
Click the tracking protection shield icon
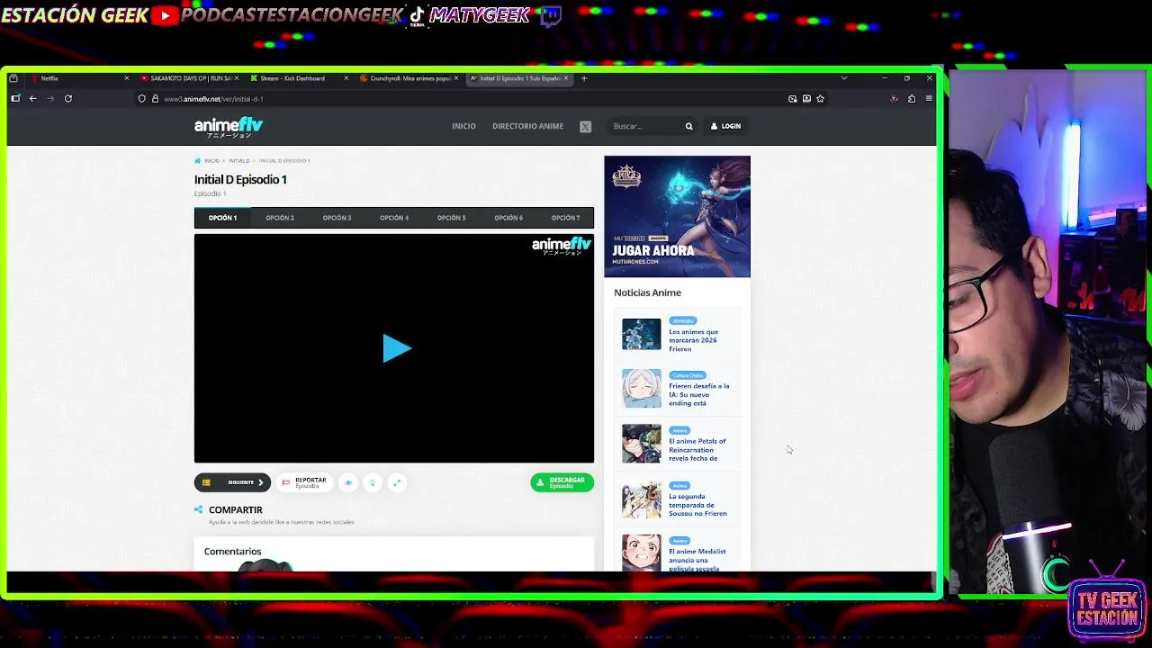(141, 99)
